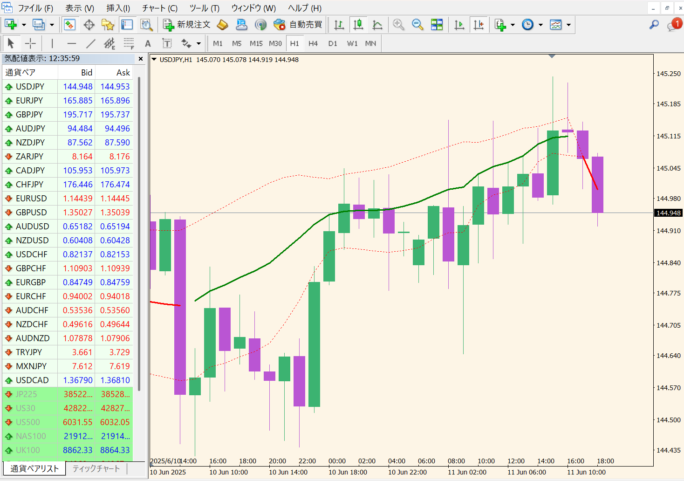The width and height of the screenshot is (684, 481).
Task: Switch to candlestick chart display
Action: [x=358, y=25]
